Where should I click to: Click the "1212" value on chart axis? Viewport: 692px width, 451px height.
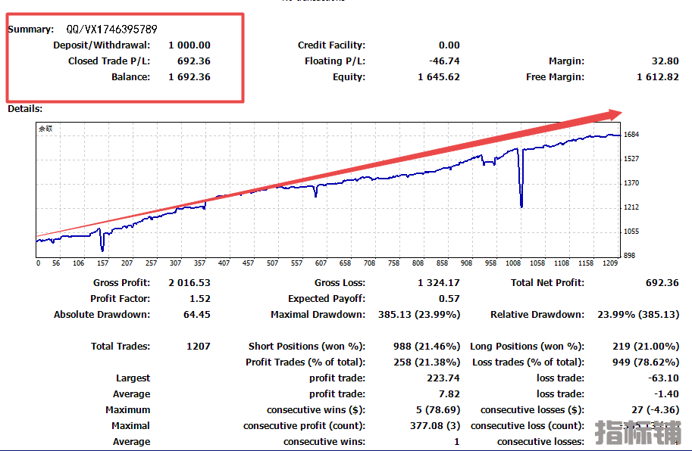631,207
